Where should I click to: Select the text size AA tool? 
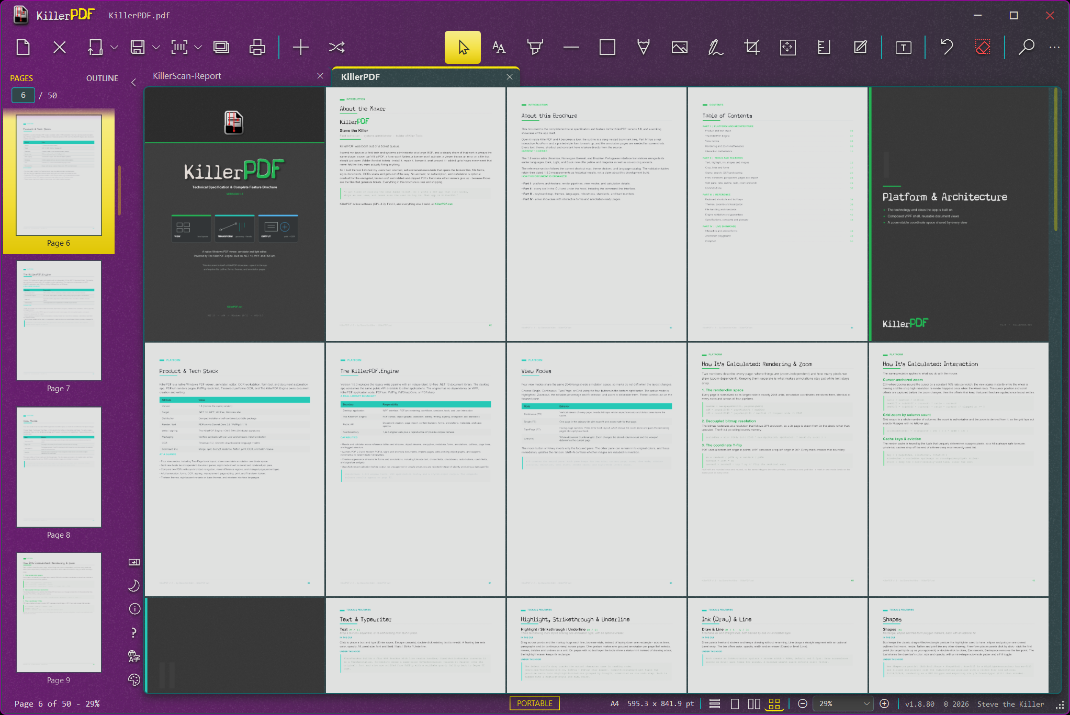499,48
